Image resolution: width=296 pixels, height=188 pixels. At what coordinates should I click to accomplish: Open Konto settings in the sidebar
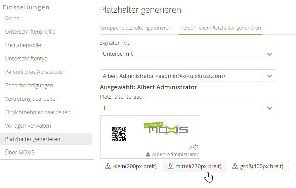[x=12, y=18]
